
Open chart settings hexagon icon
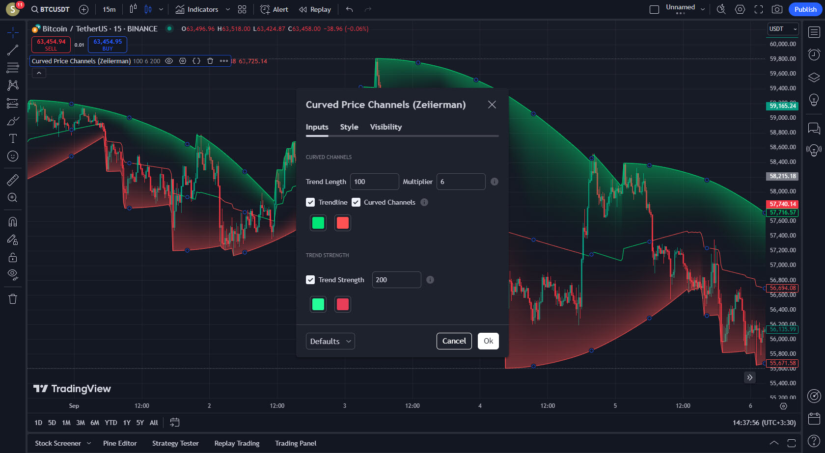coord(740,9)
